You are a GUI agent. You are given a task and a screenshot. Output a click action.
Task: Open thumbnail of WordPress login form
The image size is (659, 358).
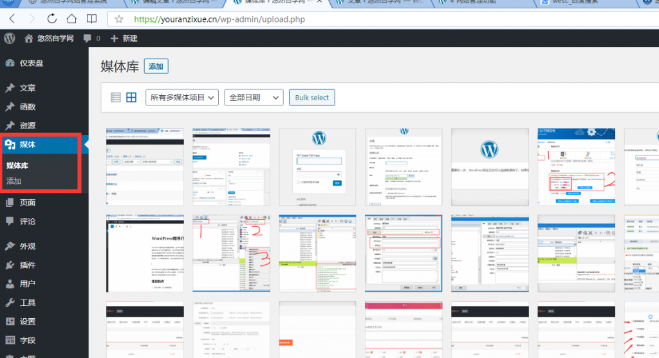pyautogui.click(x=318, y=167)
